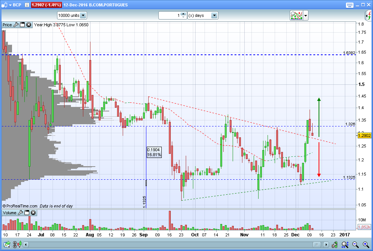
Task: Click the horizontal scrollbar thumb
Action: click(317, 245)
